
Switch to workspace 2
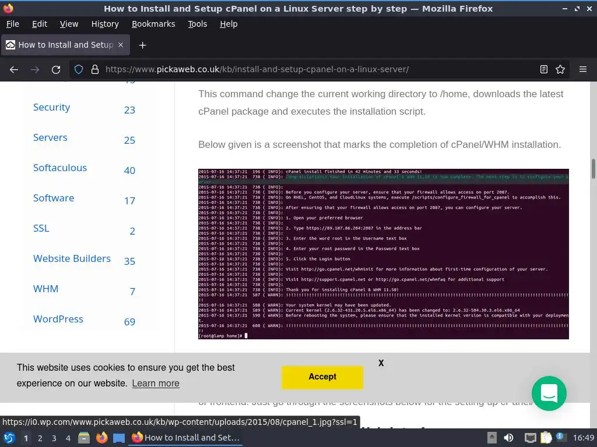pos(40,438)
